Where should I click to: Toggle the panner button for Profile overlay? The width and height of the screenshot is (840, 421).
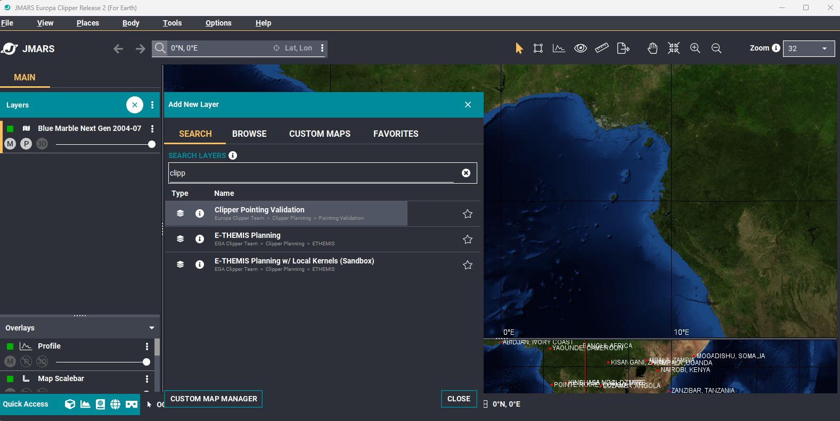coord(26,361)
